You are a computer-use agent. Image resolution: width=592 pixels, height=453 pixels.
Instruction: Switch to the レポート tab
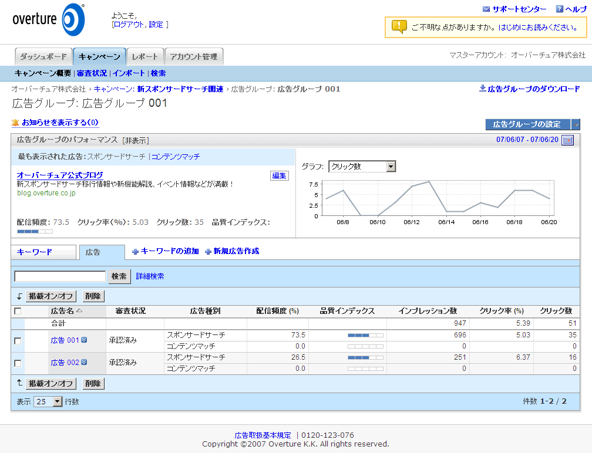point(144,57)
